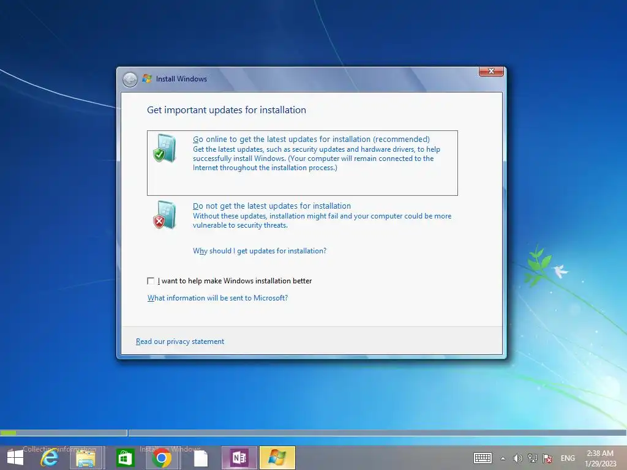627x470 pixels.
Task: Open What information will be sent to Microsoft
Action: tap(217, 298)
